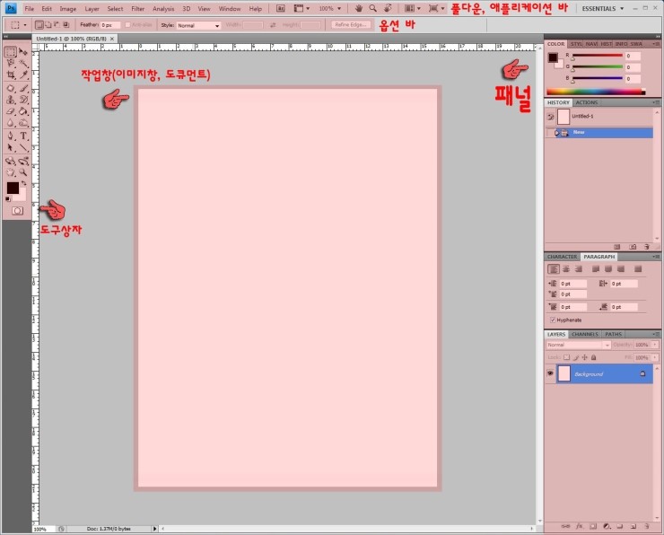Select the Crop tool
This screenshot has height=535, width=664.
[x=11, y=75]
